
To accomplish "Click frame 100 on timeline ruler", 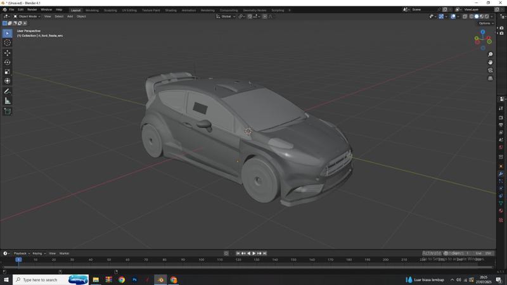I will point(202,260).
